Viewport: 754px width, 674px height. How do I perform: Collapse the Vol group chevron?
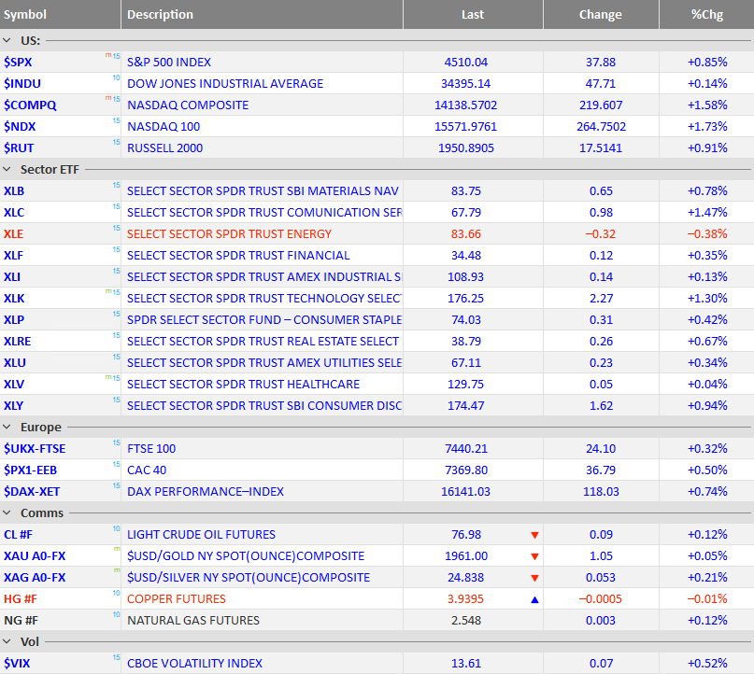click(7, 642)
